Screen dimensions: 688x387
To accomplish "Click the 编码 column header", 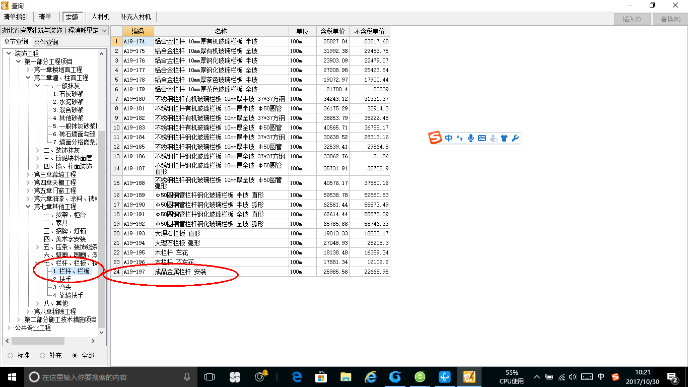I will (137, 31).
